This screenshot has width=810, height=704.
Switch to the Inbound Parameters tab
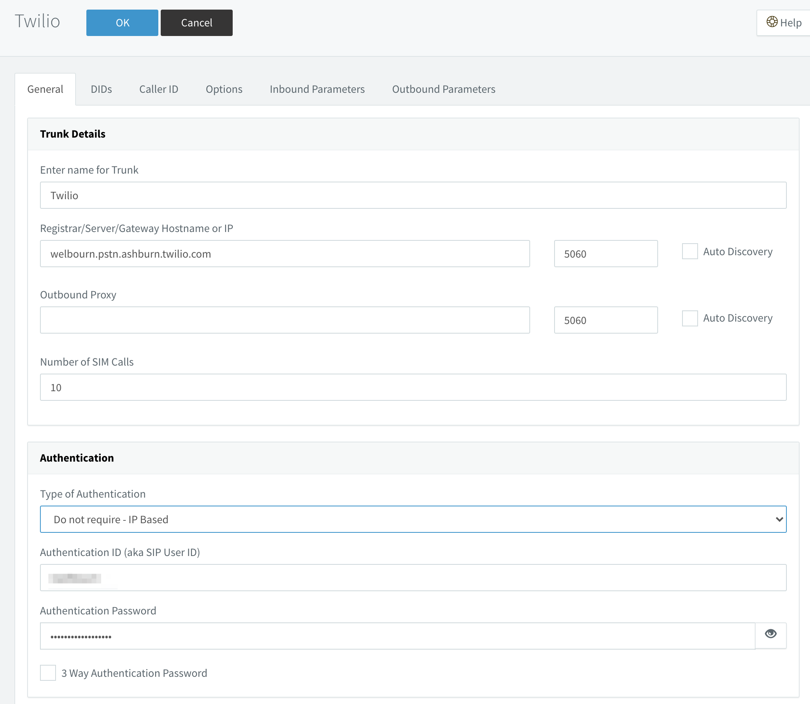(x=317, y=89)
